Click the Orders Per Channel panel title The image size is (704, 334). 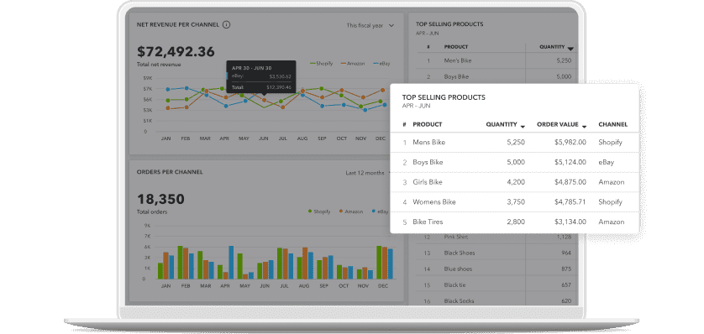click(170, 172)
